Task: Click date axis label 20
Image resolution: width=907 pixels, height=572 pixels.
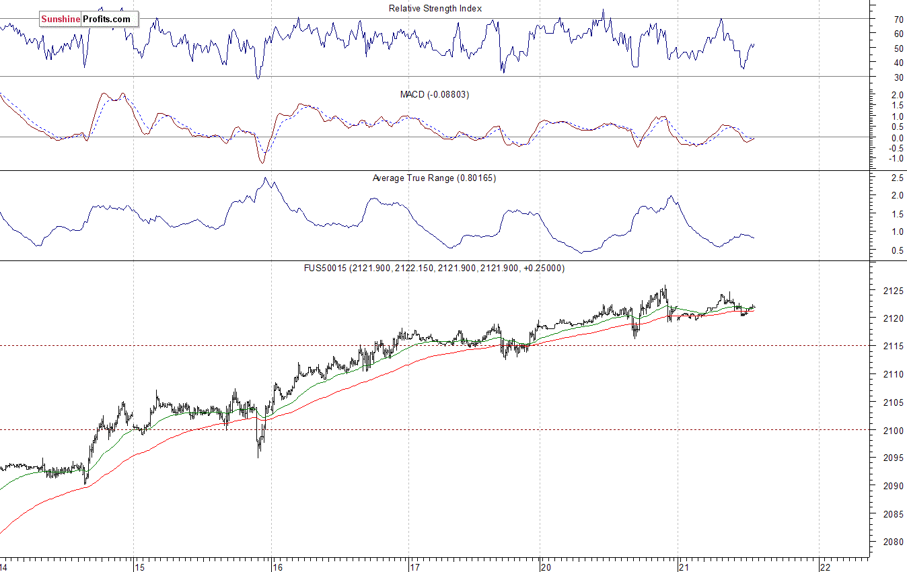Action: (x=546, y=567)
